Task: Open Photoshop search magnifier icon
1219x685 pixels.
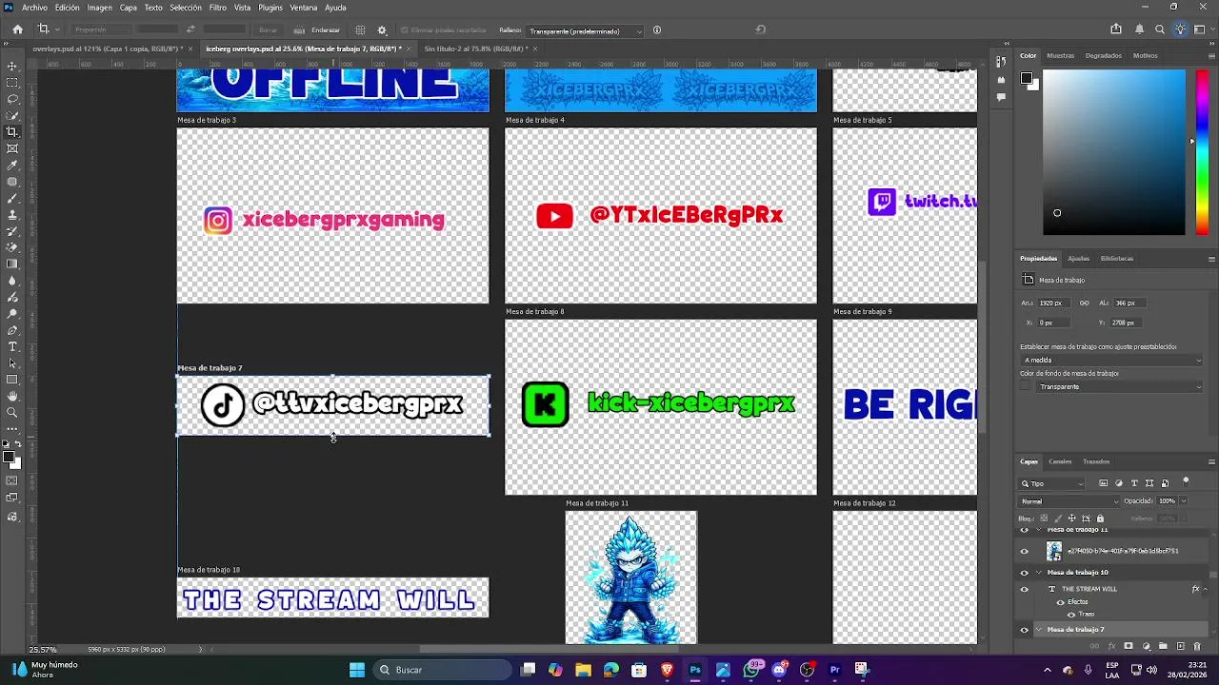Action: click(x=1160, y=29)
